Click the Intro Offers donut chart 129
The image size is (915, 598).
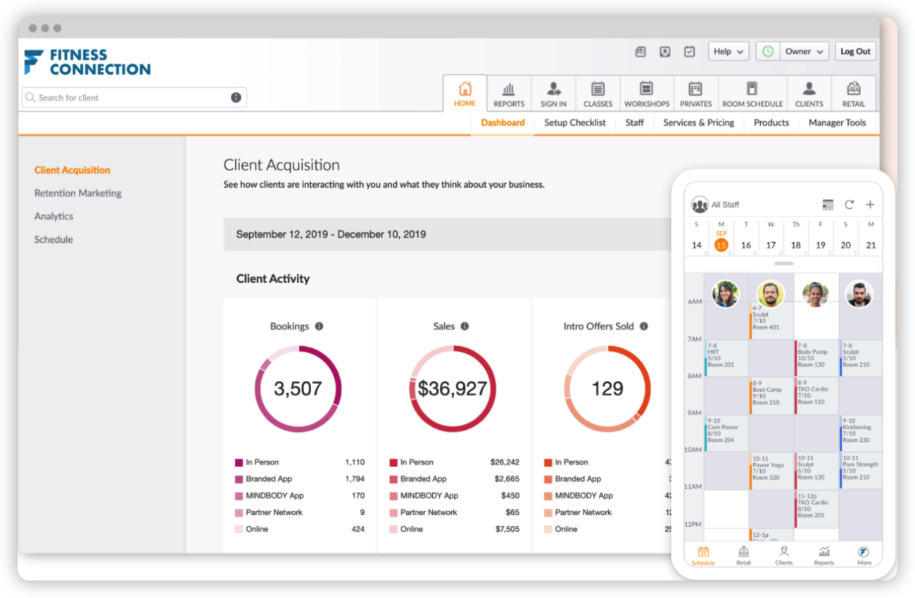pyautogui.click(x=607, y=389)
